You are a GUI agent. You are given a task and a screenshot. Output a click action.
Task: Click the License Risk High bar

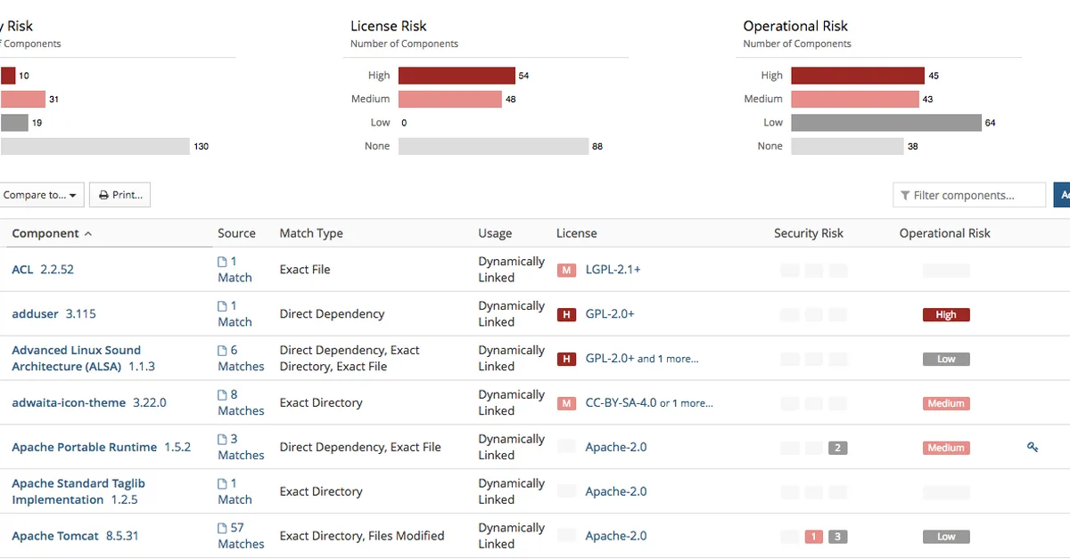coord(457,76)
